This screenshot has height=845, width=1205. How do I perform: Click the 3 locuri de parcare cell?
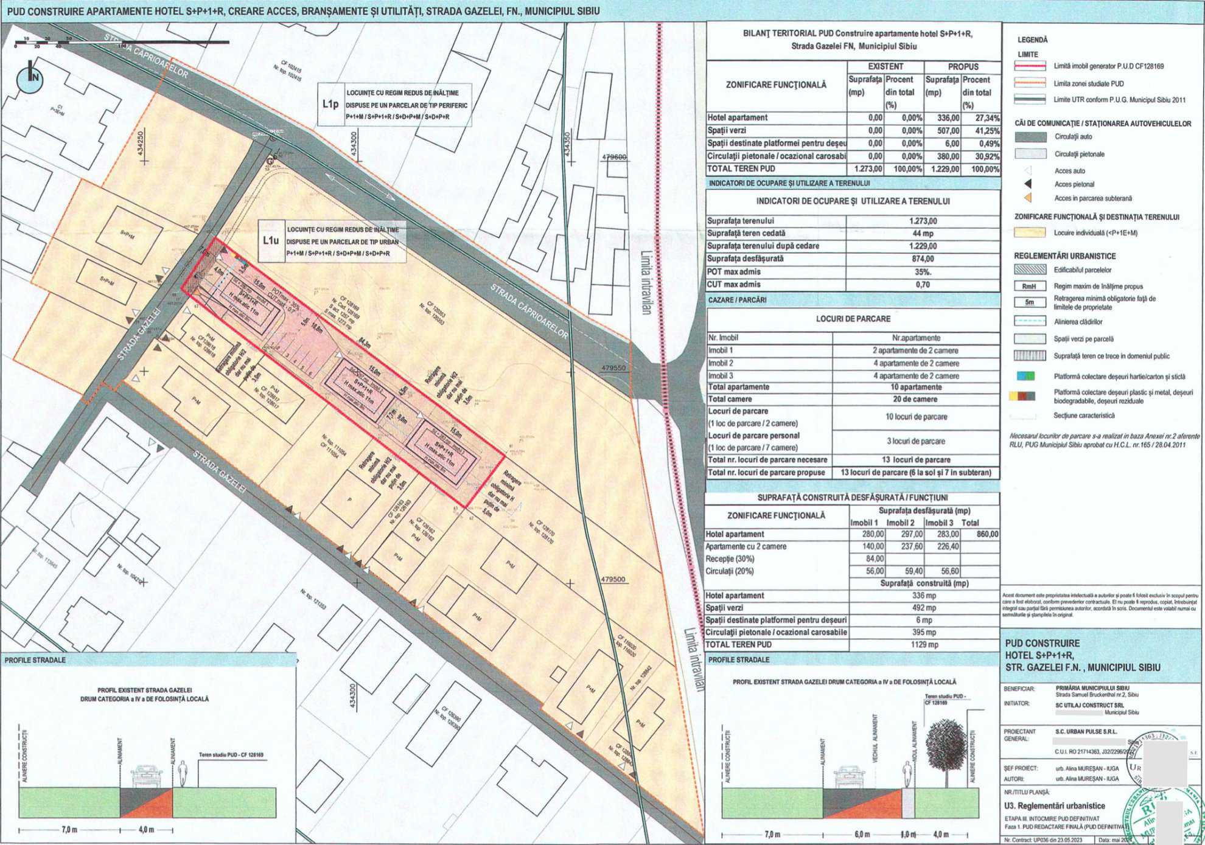(x=916, y=442)
